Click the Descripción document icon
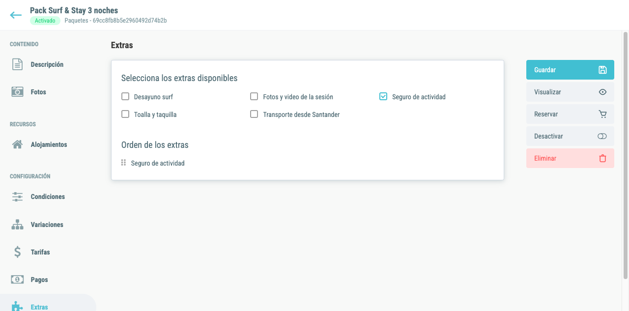This screenshot has width=629, height=311. coord(17,64)
